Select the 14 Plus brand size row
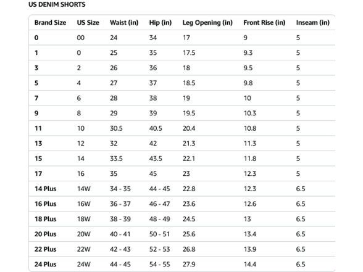The width and height of the screenshot is (363, 272). click(x=182, y=189)
